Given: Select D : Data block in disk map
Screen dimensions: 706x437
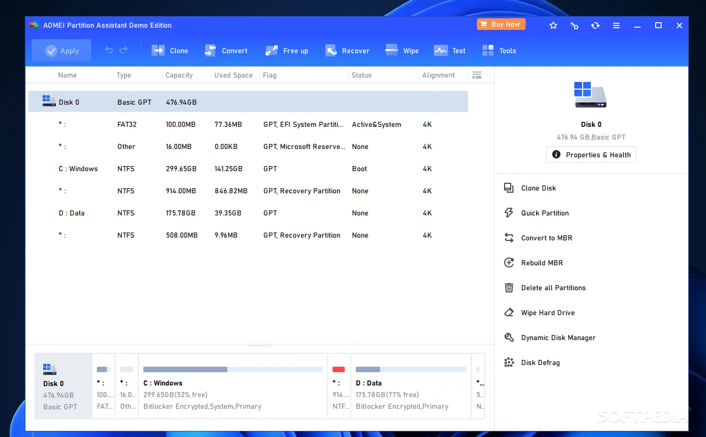Looking at the screenshot, I should pyautogui.click(x=411, y=386).
